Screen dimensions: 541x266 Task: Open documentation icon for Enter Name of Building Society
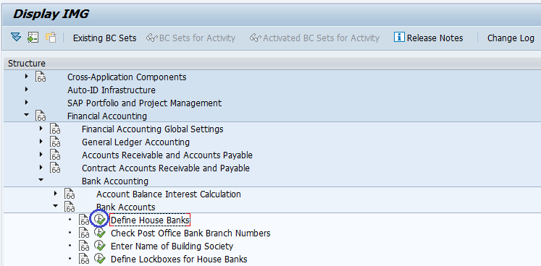coord(84,246)
